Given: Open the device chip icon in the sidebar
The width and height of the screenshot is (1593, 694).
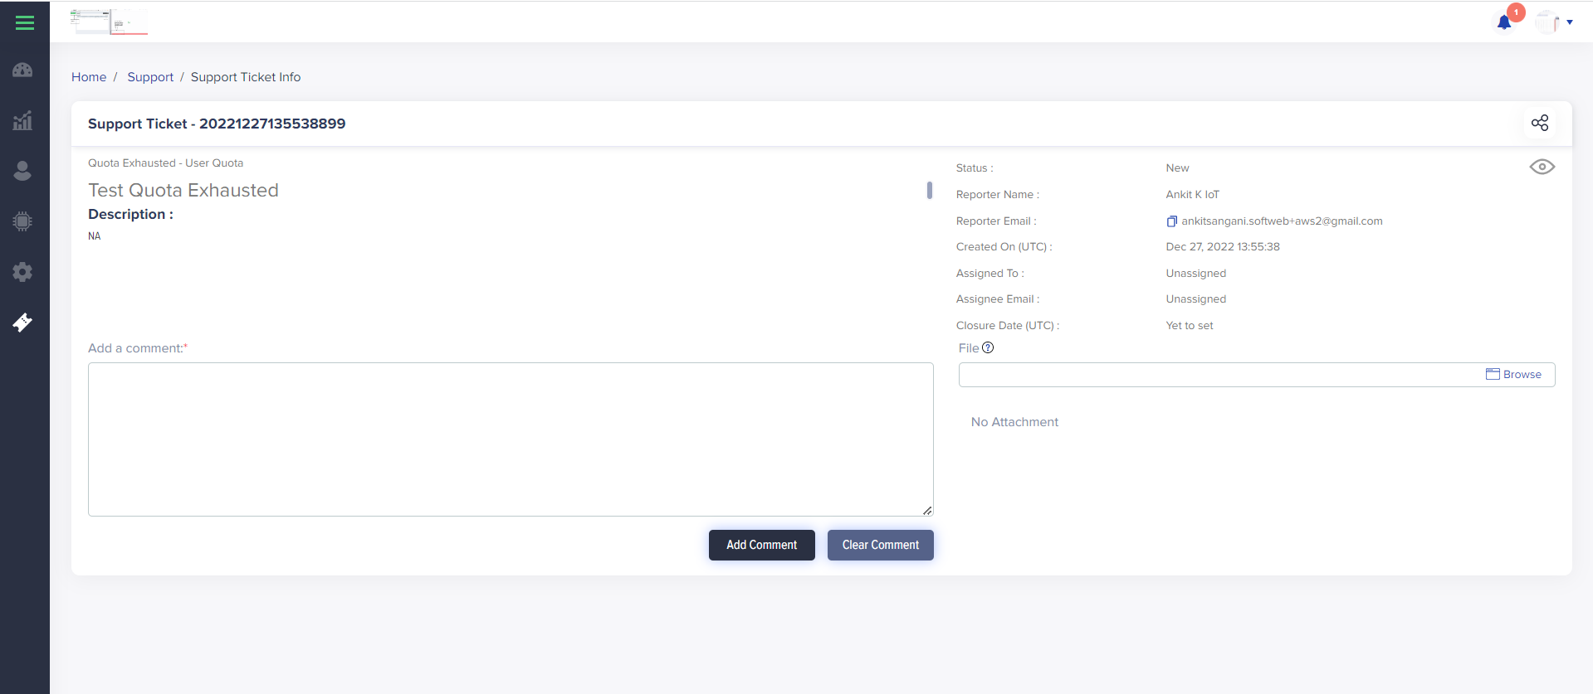Looking at the screenshot, I should click(23, 221).
